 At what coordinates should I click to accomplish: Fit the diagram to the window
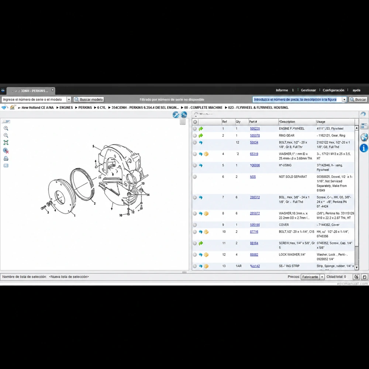pyautogui.click(x=6, y=142)
